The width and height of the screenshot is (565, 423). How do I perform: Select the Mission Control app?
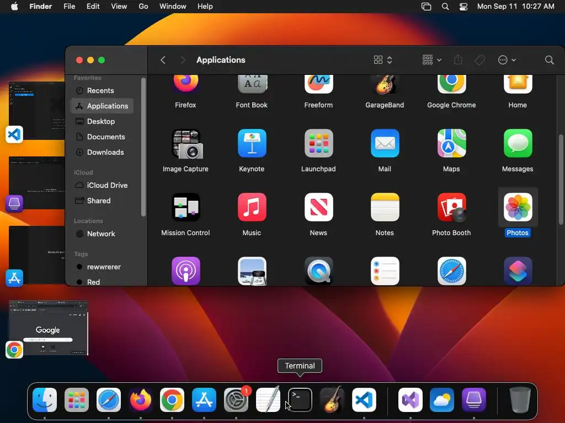coord(185,207)
